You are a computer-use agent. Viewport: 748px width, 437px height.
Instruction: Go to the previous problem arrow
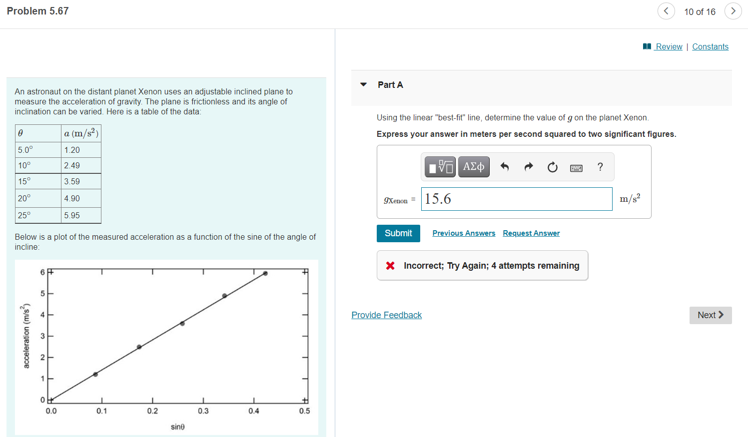[666, 11]
